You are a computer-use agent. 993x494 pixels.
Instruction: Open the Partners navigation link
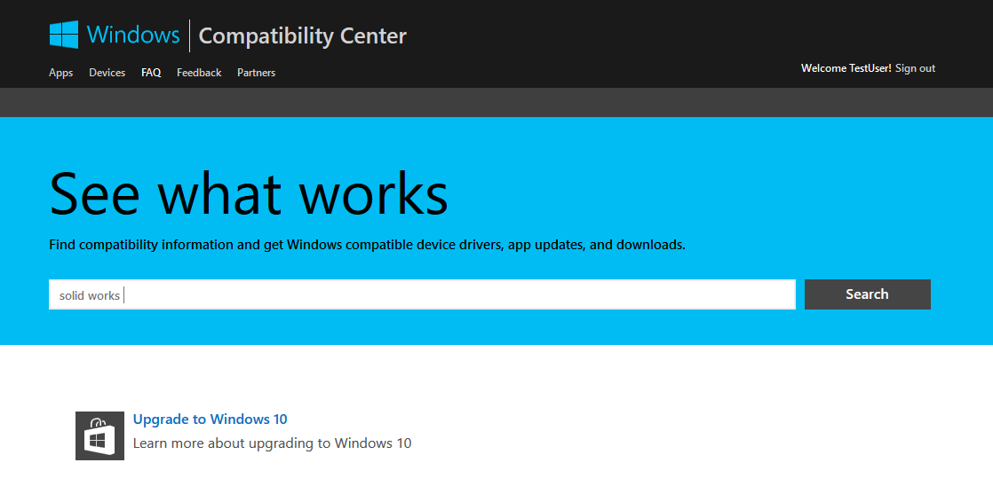click(257, 73)
